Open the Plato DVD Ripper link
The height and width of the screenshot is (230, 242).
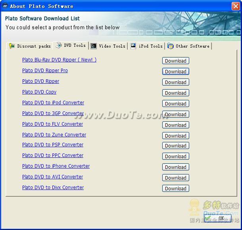pyautogui.click(x=40, y=81)
